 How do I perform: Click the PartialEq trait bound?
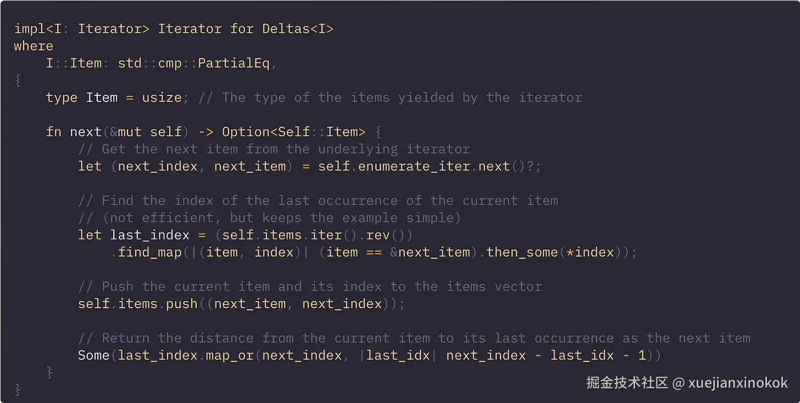(x=234, y=63)
